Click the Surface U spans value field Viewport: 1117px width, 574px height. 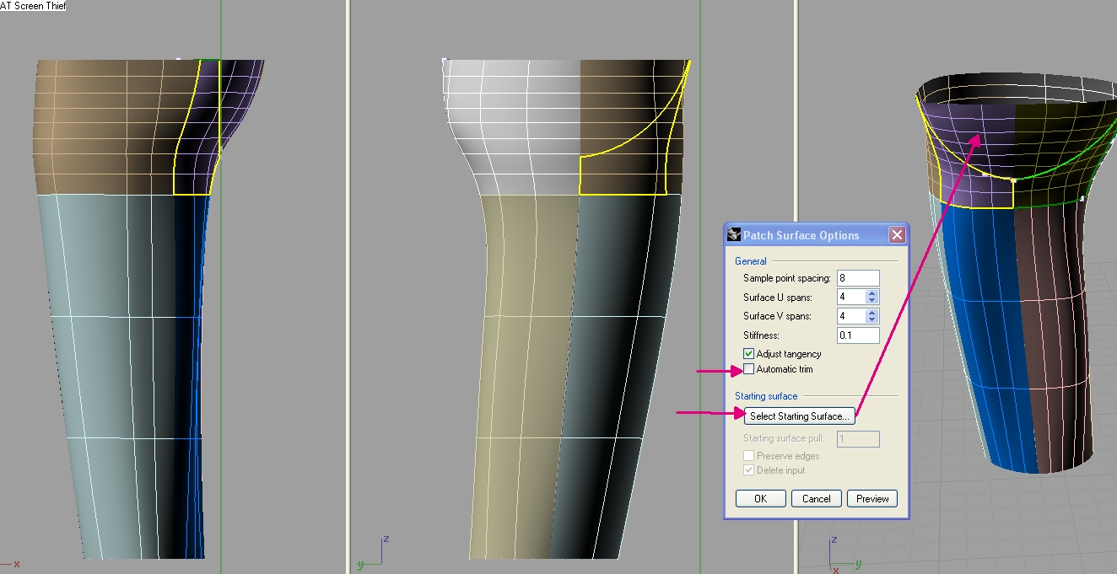tap(850, 297)
